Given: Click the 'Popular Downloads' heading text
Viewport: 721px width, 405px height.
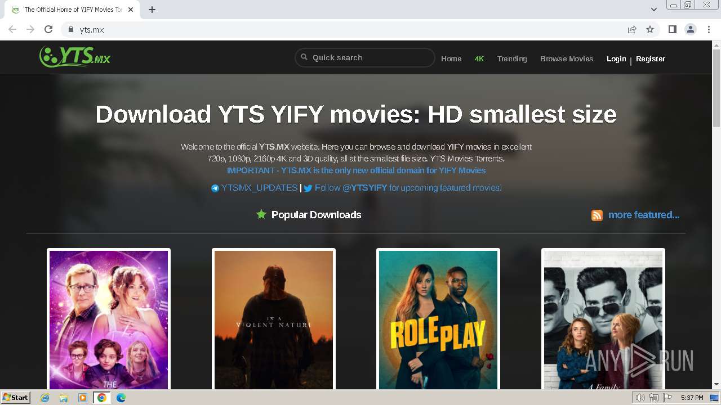Looking at the screenshot, I should pyautogui.click(x=316, y=215).
